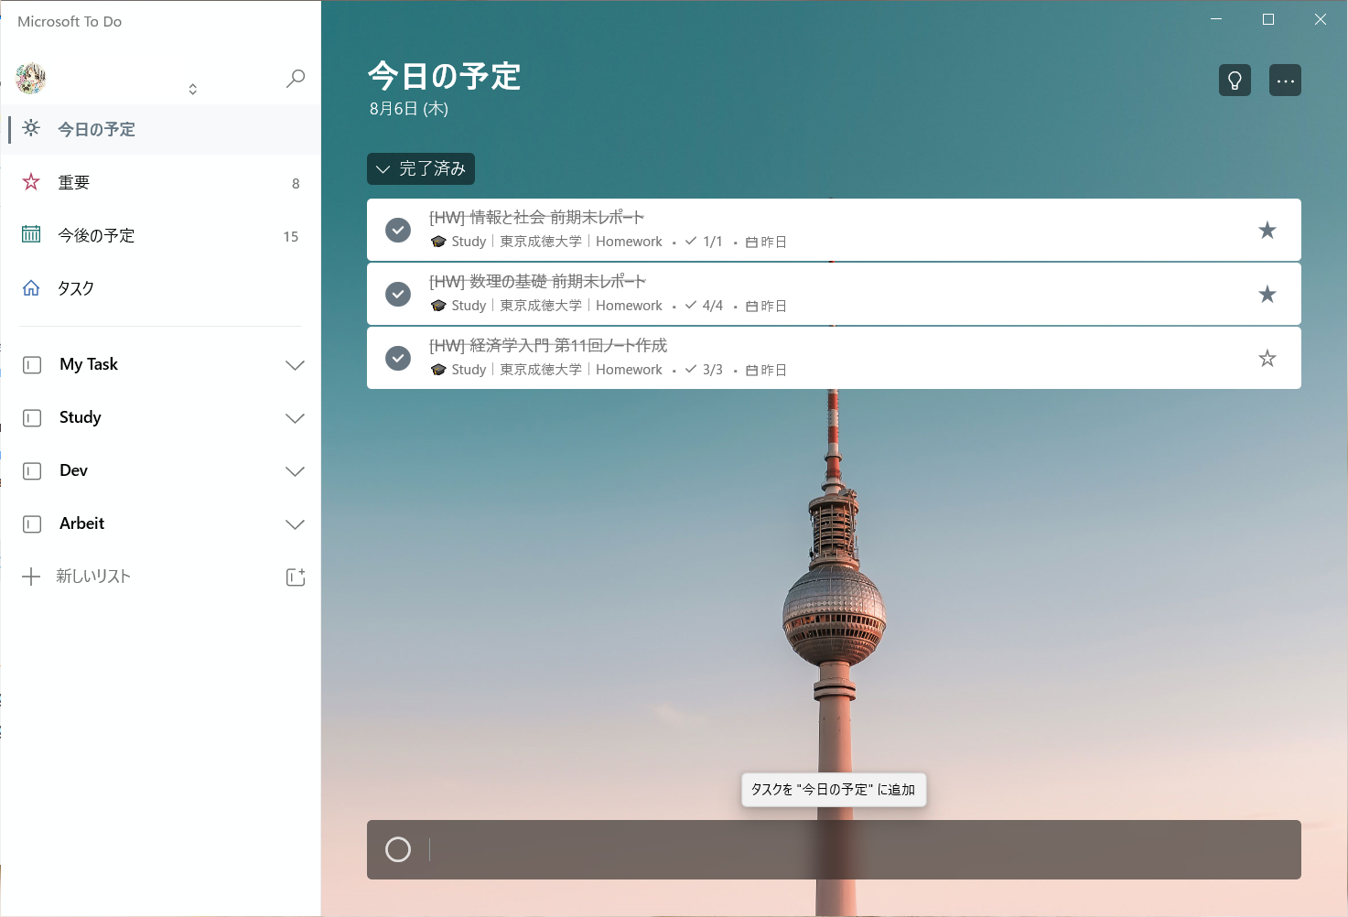Open the three-dots more options menu
Screen dimensions: 1348x917
click(1285, 81)
